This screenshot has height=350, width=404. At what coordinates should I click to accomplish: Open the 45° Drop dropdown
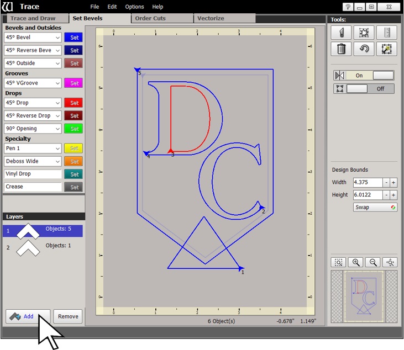33,103
